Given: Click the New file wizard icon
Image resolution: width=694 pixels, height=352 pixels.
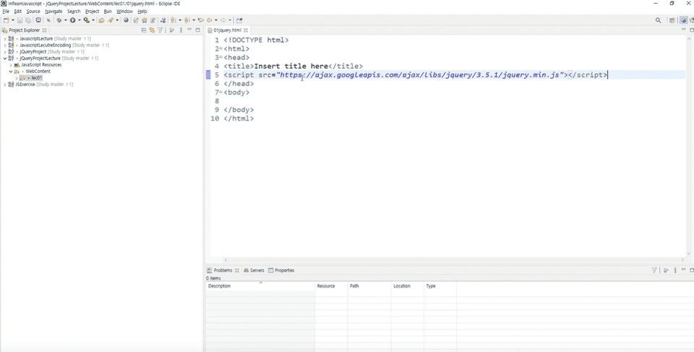Looking at the screenshot, I should (x=7, y=20).
